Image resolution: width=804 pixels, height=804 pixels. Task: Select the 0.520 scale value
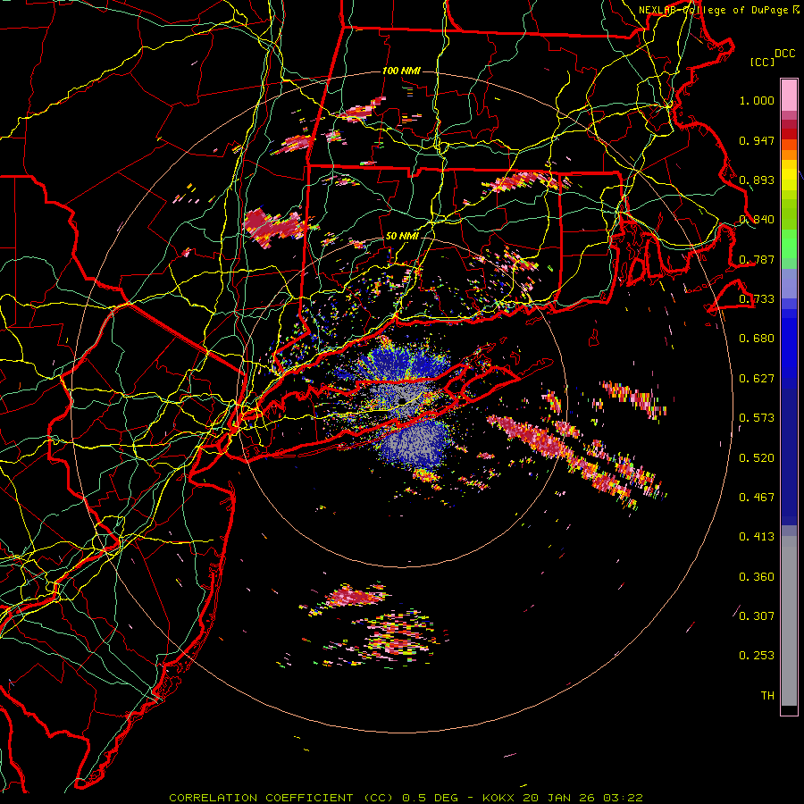point(757,457)
